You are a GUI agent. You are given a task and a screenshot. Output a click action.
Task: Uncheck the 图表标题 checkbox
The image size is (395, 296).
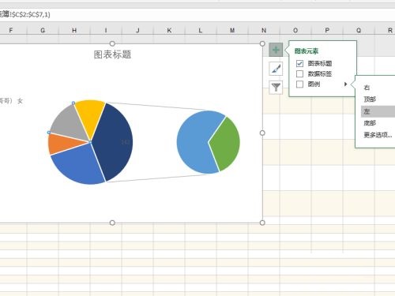pos(299,63)
